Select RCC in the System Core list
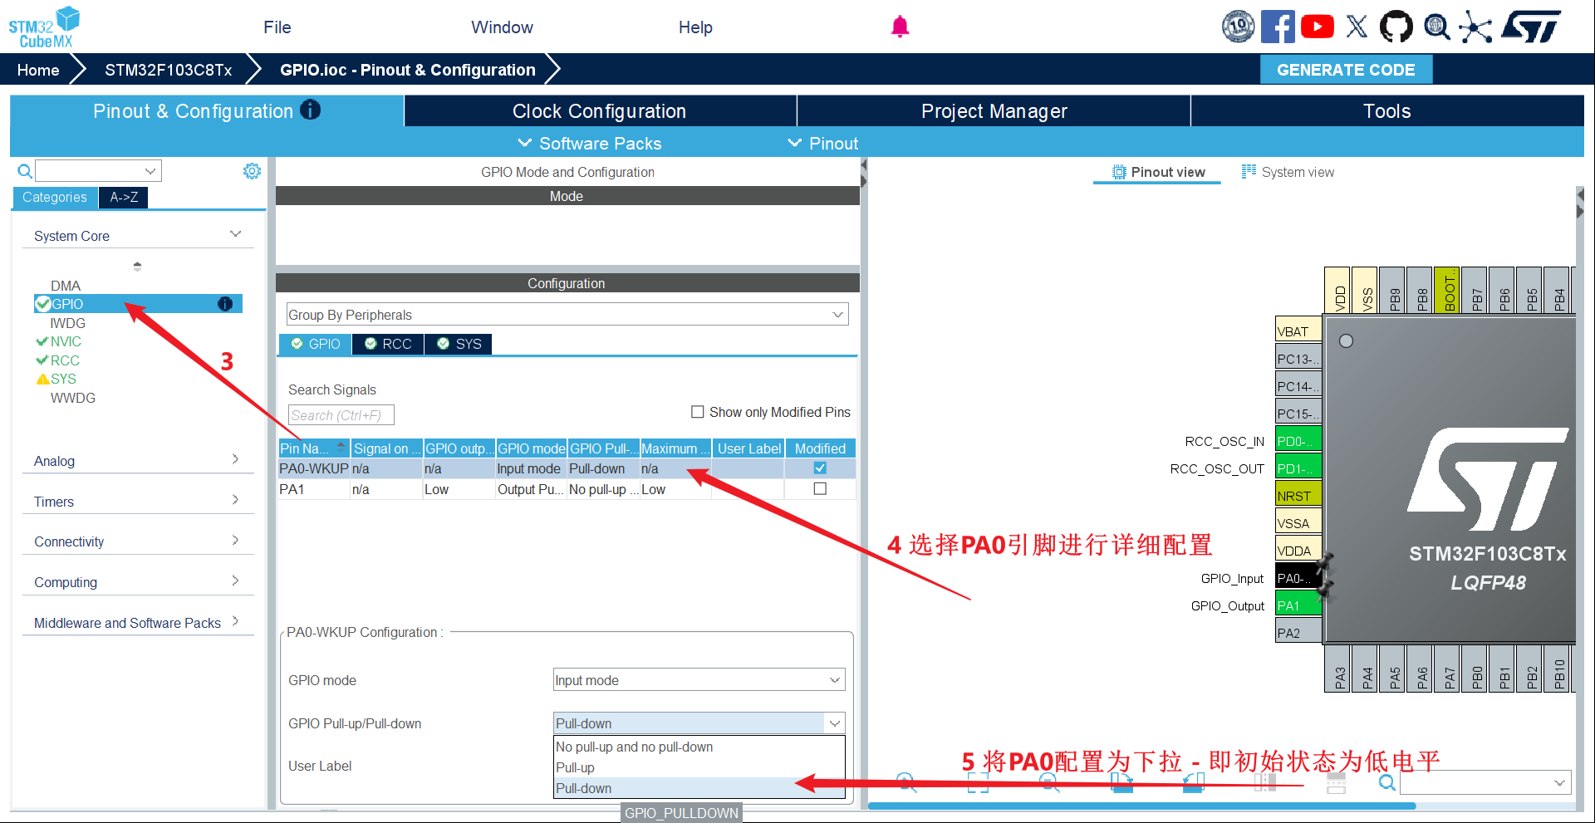Screen dimensions: 1595x823 point(65,360)
